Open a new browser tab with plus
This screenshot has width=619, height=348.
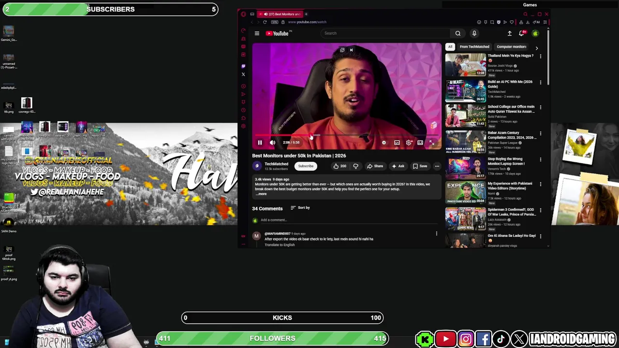(x=306, y=14)
